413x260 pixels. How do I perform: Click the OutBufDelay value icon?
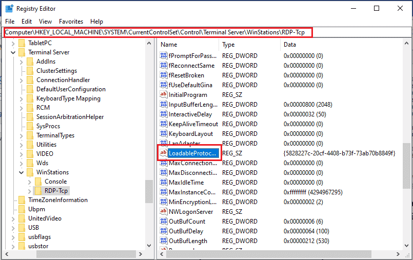pyautogui.click(x=163, y=231)
